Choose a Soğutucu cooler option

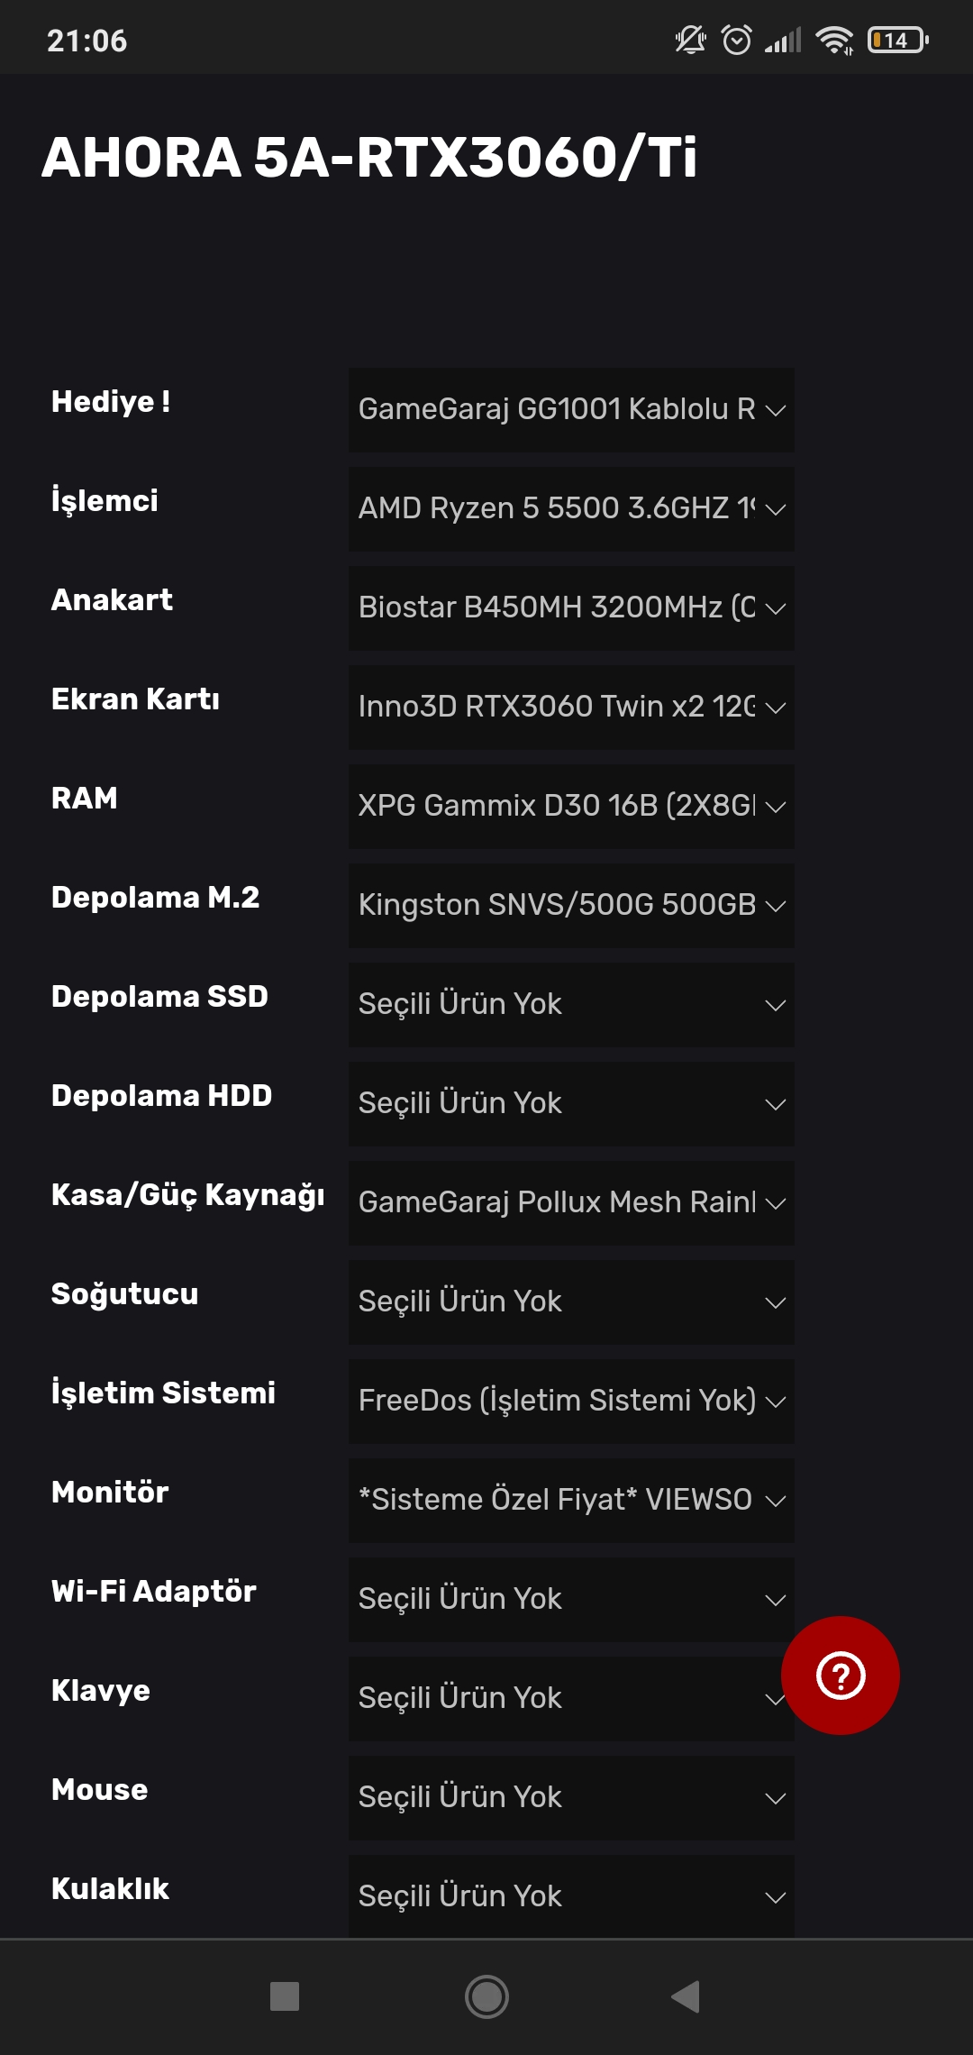click(x=571, y=1302)
